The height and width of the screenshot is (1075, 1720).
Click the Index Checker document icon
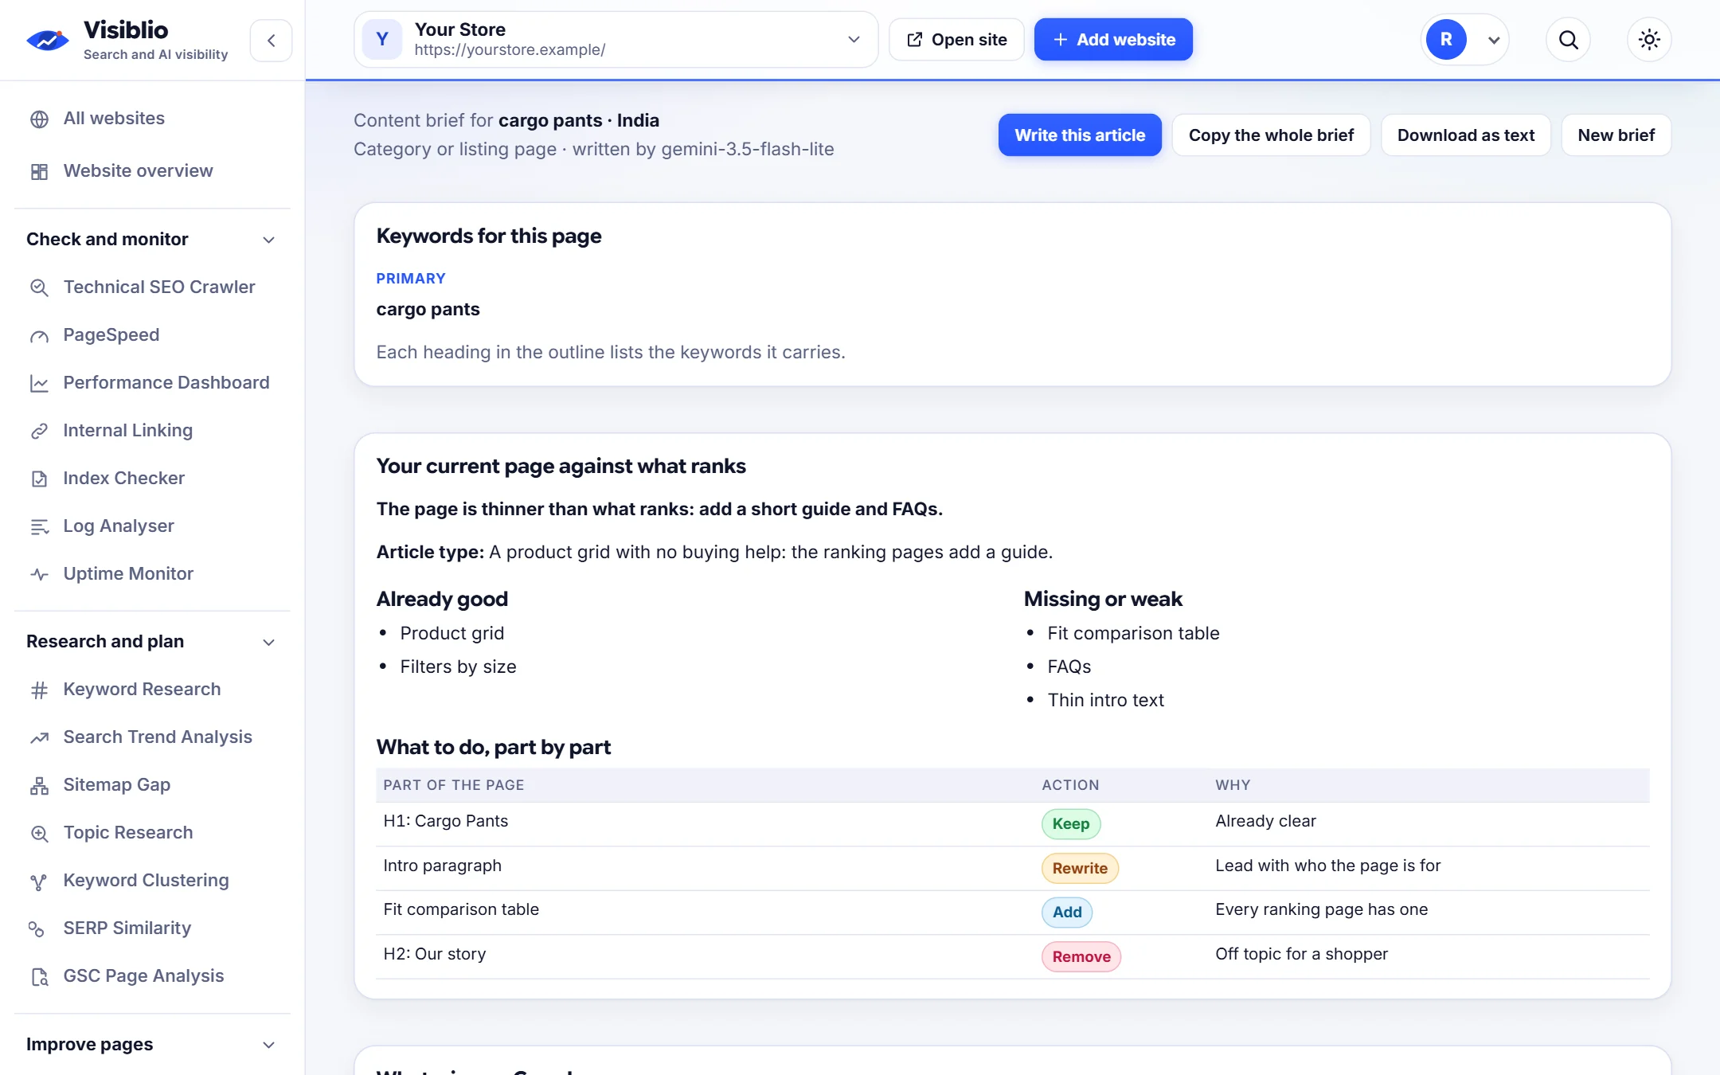[x=39, y=479]
